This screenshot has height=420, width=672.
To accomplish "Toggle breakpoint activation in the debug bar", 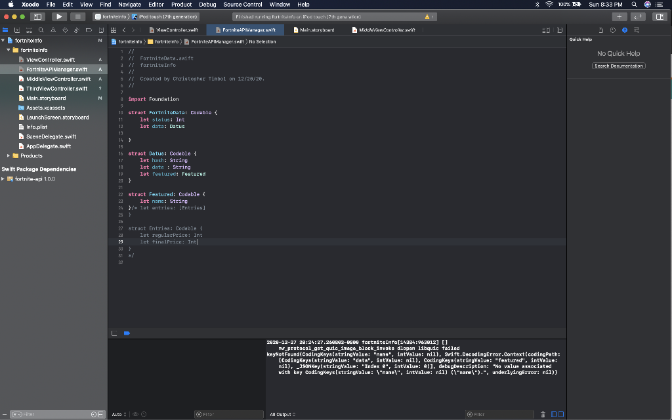I will pos(127,333).
